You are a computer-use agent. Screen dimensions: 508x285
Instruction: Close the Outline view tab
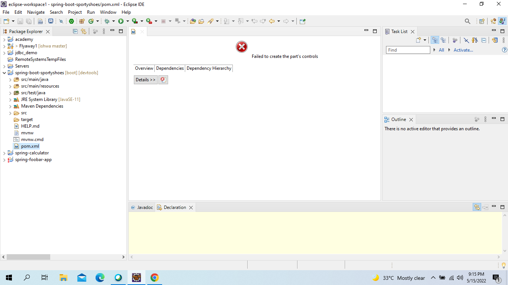[411, 119]
